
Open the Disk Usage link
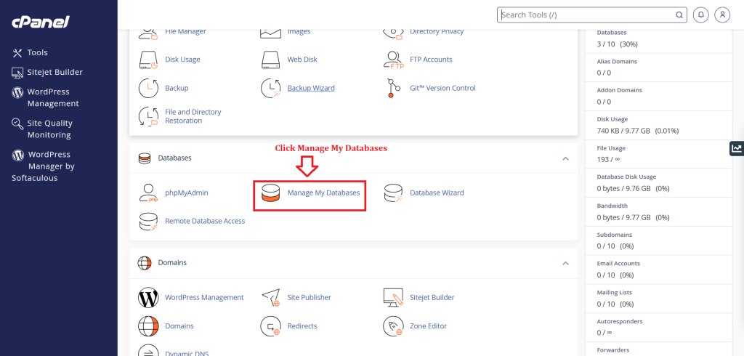pos(182,60)
